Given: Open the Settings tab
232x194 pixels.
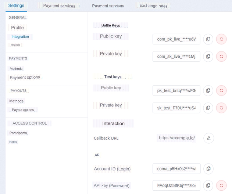Looking at the screenshot, I should click(x=16, y=6).
